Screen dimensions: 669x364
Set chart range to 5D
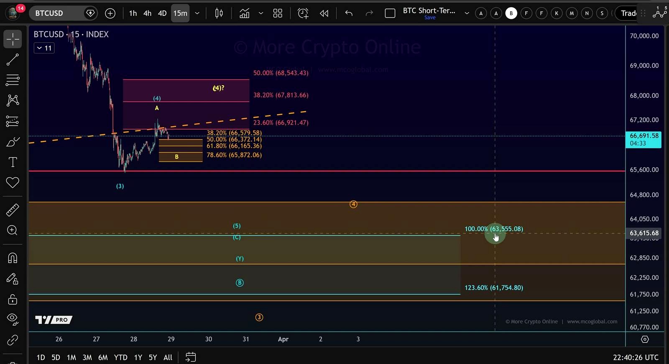[56, 357]
